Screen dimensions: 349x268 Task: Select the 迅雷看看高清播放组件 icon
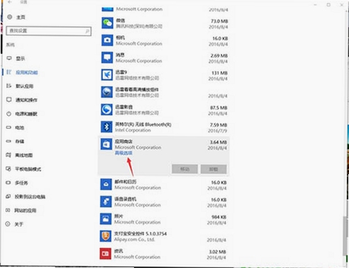[107, 92]
